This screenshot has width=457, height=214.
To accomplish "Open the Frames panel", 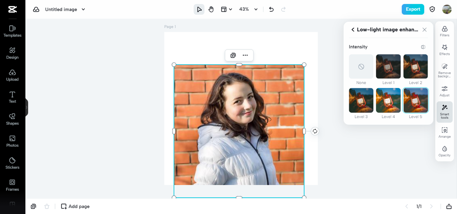I will pos(12,185).
